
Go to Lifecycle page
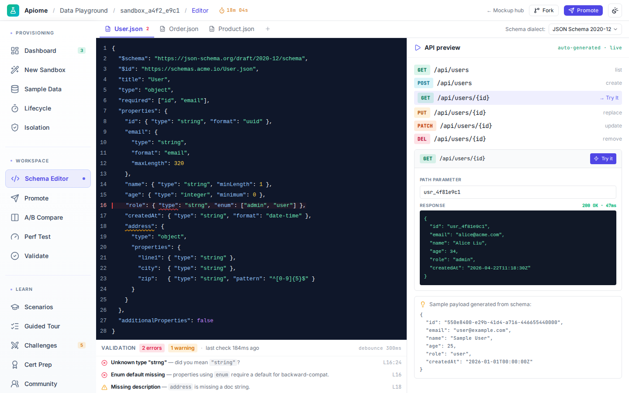click(x=48, y=108)
